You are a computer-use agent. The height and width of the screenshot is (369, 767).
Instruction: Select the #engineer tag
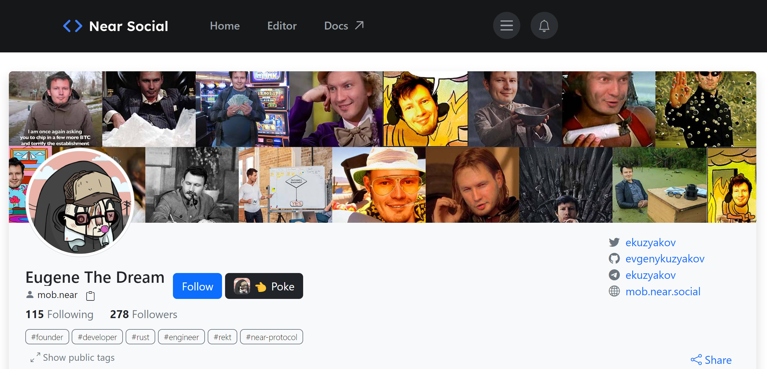[181, 337]
